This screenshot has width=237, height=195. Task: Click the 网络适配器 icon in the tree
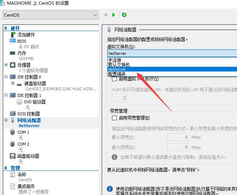13,120
